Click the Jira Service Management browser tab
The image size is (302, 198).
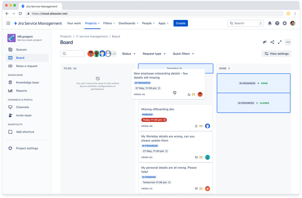40,6
